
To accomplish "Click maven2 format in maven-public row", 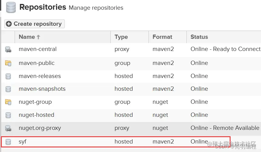I will [x=163, y=63].
